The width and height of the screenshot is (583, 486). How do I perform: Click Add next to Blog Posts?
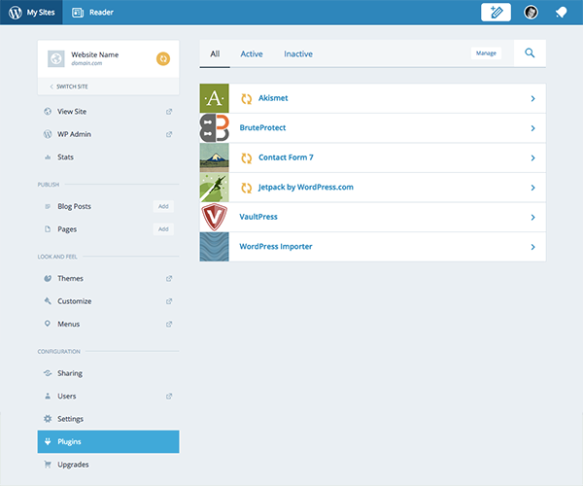tap(163, 206)
